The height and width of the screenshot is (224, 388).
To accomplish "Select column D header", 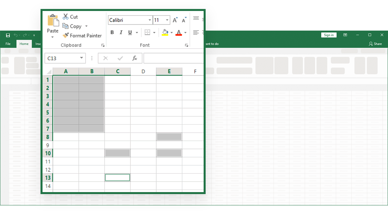I will tap(143, 71).
